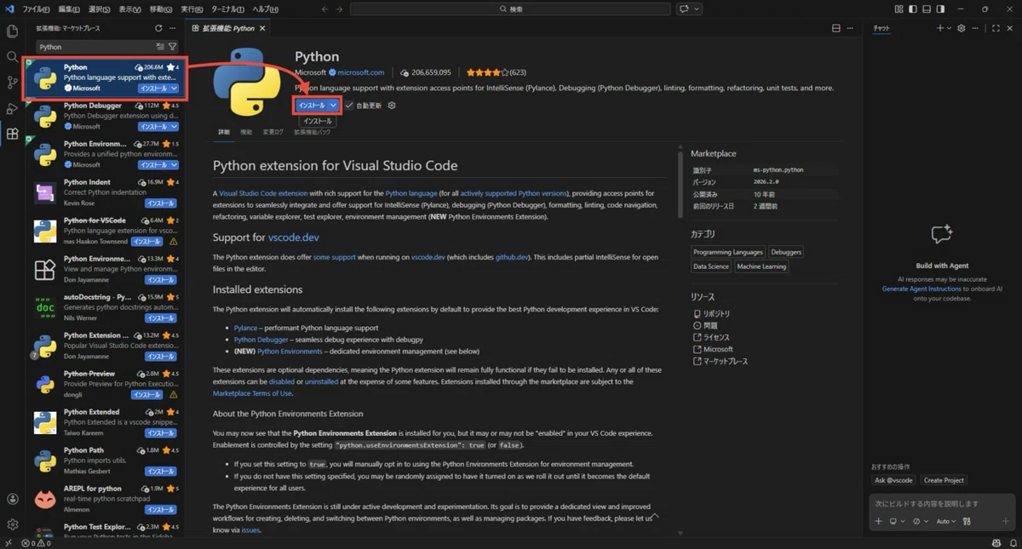Click the extension settings gear beside auto update
This screenshot has height=549, width=1022.
point(392,106)
